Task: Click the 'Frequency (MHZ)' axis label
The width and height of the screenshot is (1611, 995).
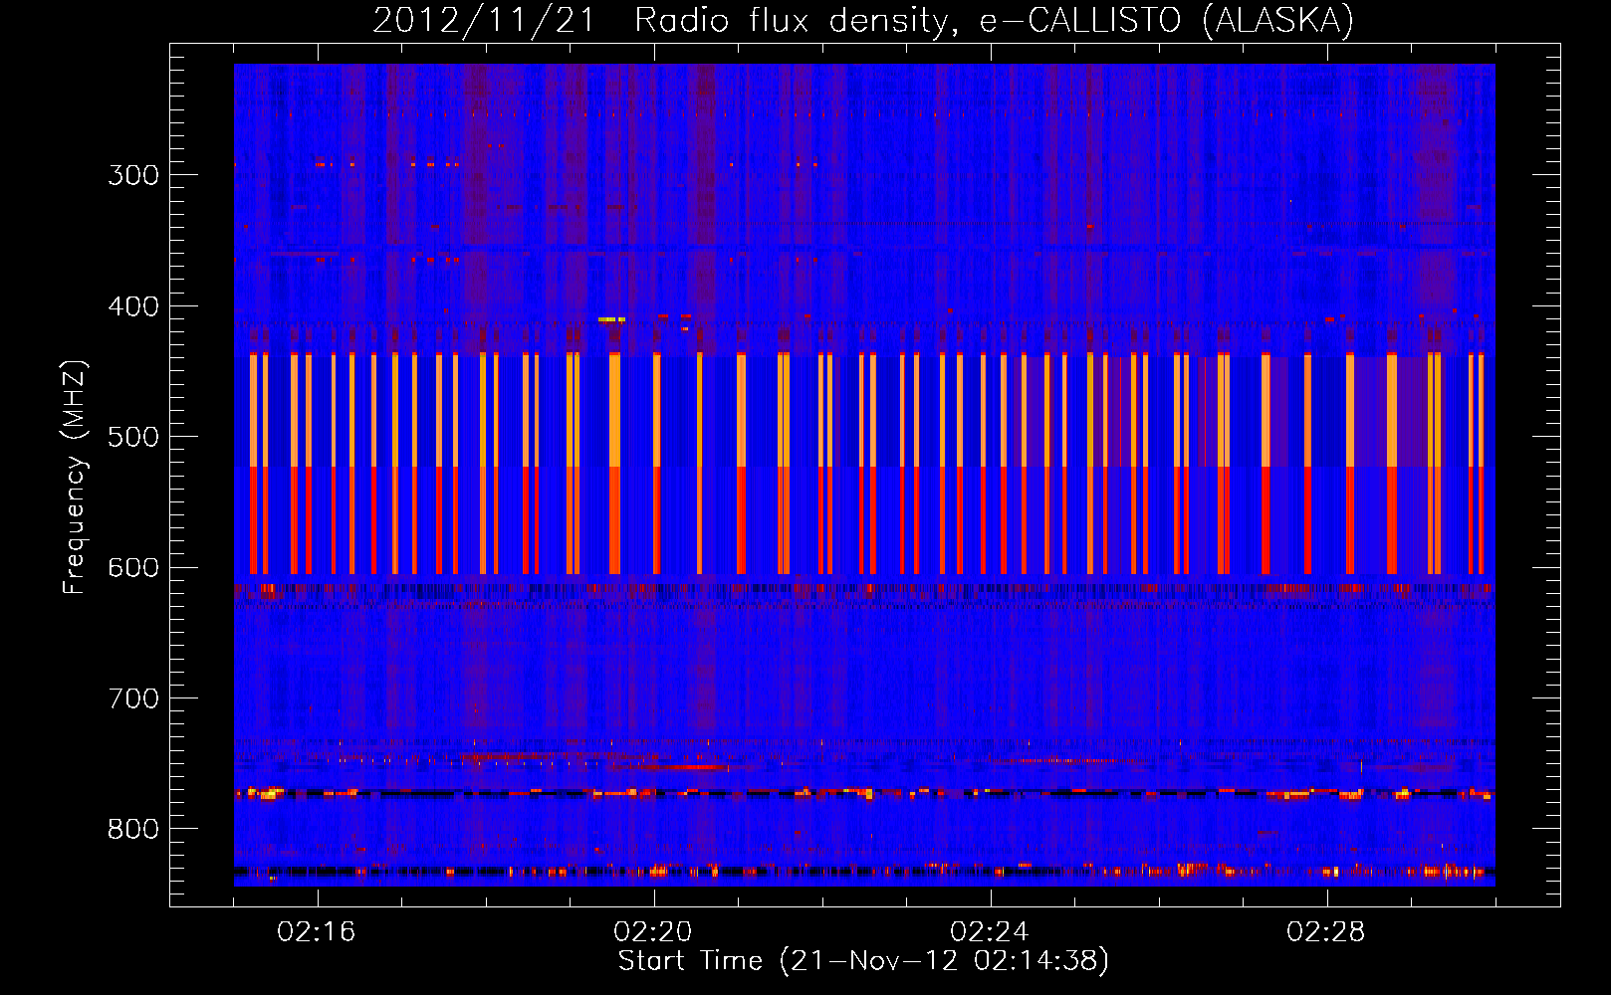Action: pyautogui.click(x=75, y=477)
